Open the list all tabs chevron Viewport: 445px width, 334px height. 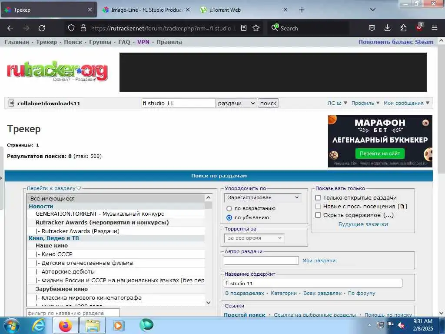(372, 10)
